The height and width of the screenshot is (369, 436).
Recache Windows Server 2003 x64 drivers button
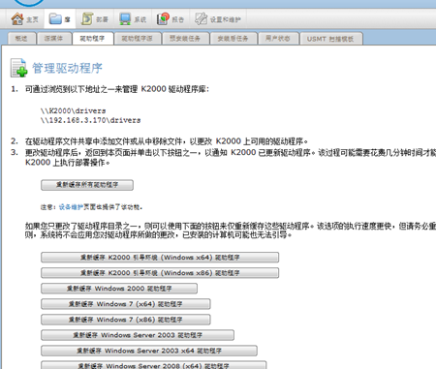tap(149, 351)
